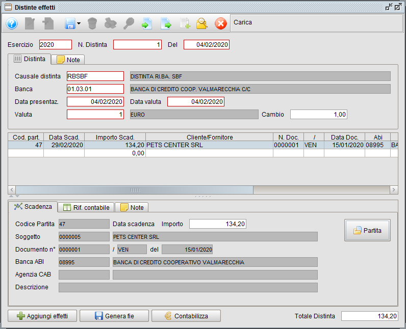Open the arrow next to the save icon
Image resolution: width=406 pixels, height=329 pixels.
coord(79,23)
